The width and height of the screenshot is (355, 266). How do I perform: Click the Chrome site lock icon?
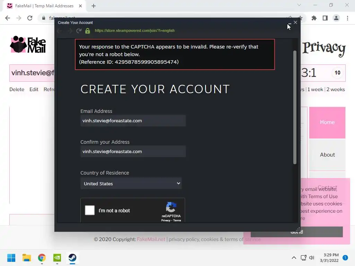coord(44,18)
